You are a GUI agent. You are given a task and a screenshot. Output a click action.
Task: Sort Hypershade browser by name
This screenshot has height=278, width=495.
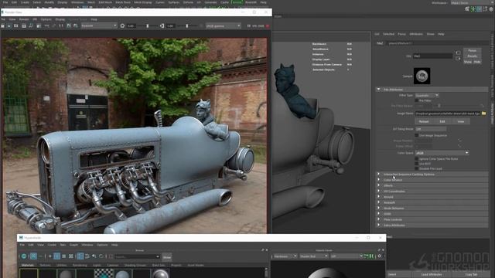80,256
